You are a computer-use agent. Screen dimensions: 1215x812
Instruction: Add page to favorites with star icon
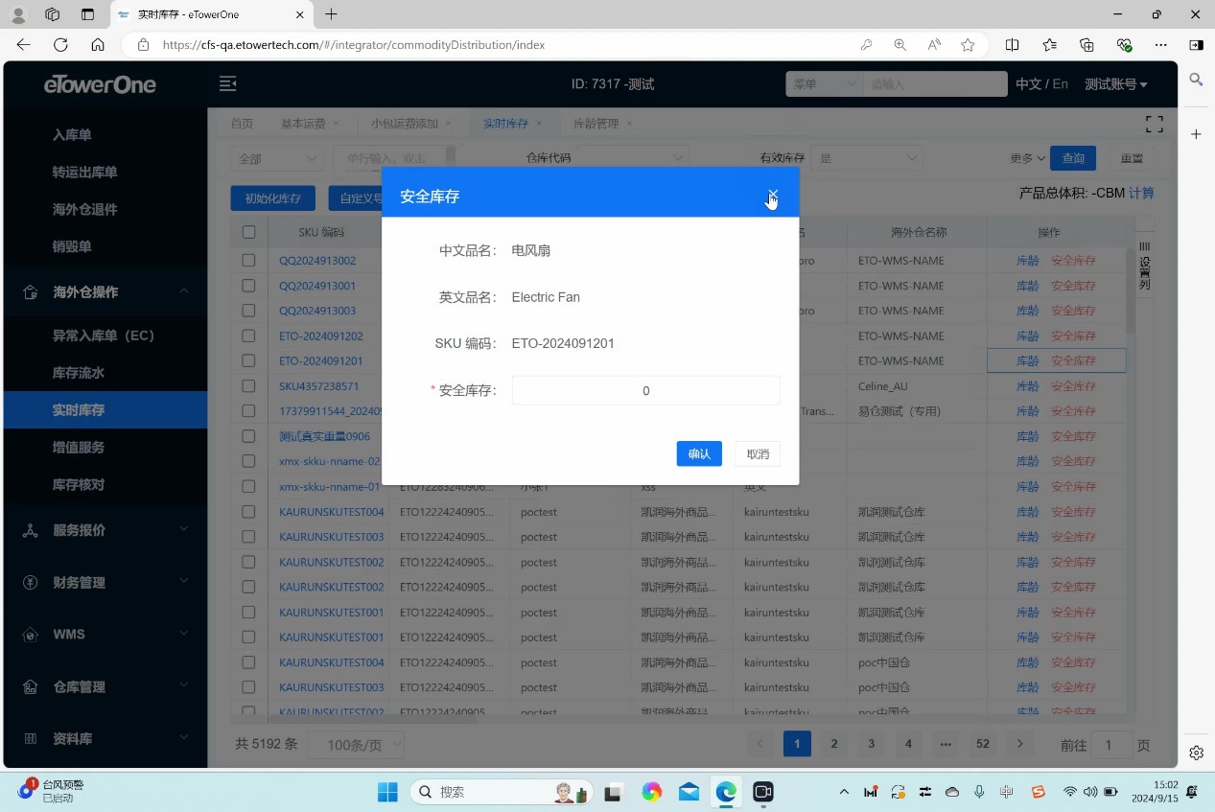coord(968,45)
